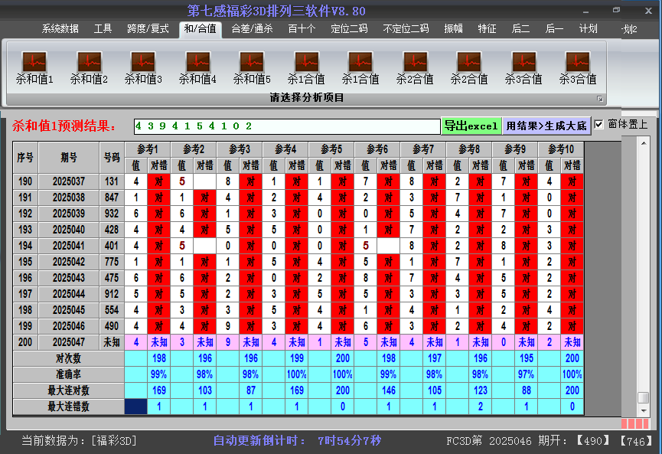Screen dimensions: 662x454
Task: Click the 参考1 column header
Action: point(148,149)
